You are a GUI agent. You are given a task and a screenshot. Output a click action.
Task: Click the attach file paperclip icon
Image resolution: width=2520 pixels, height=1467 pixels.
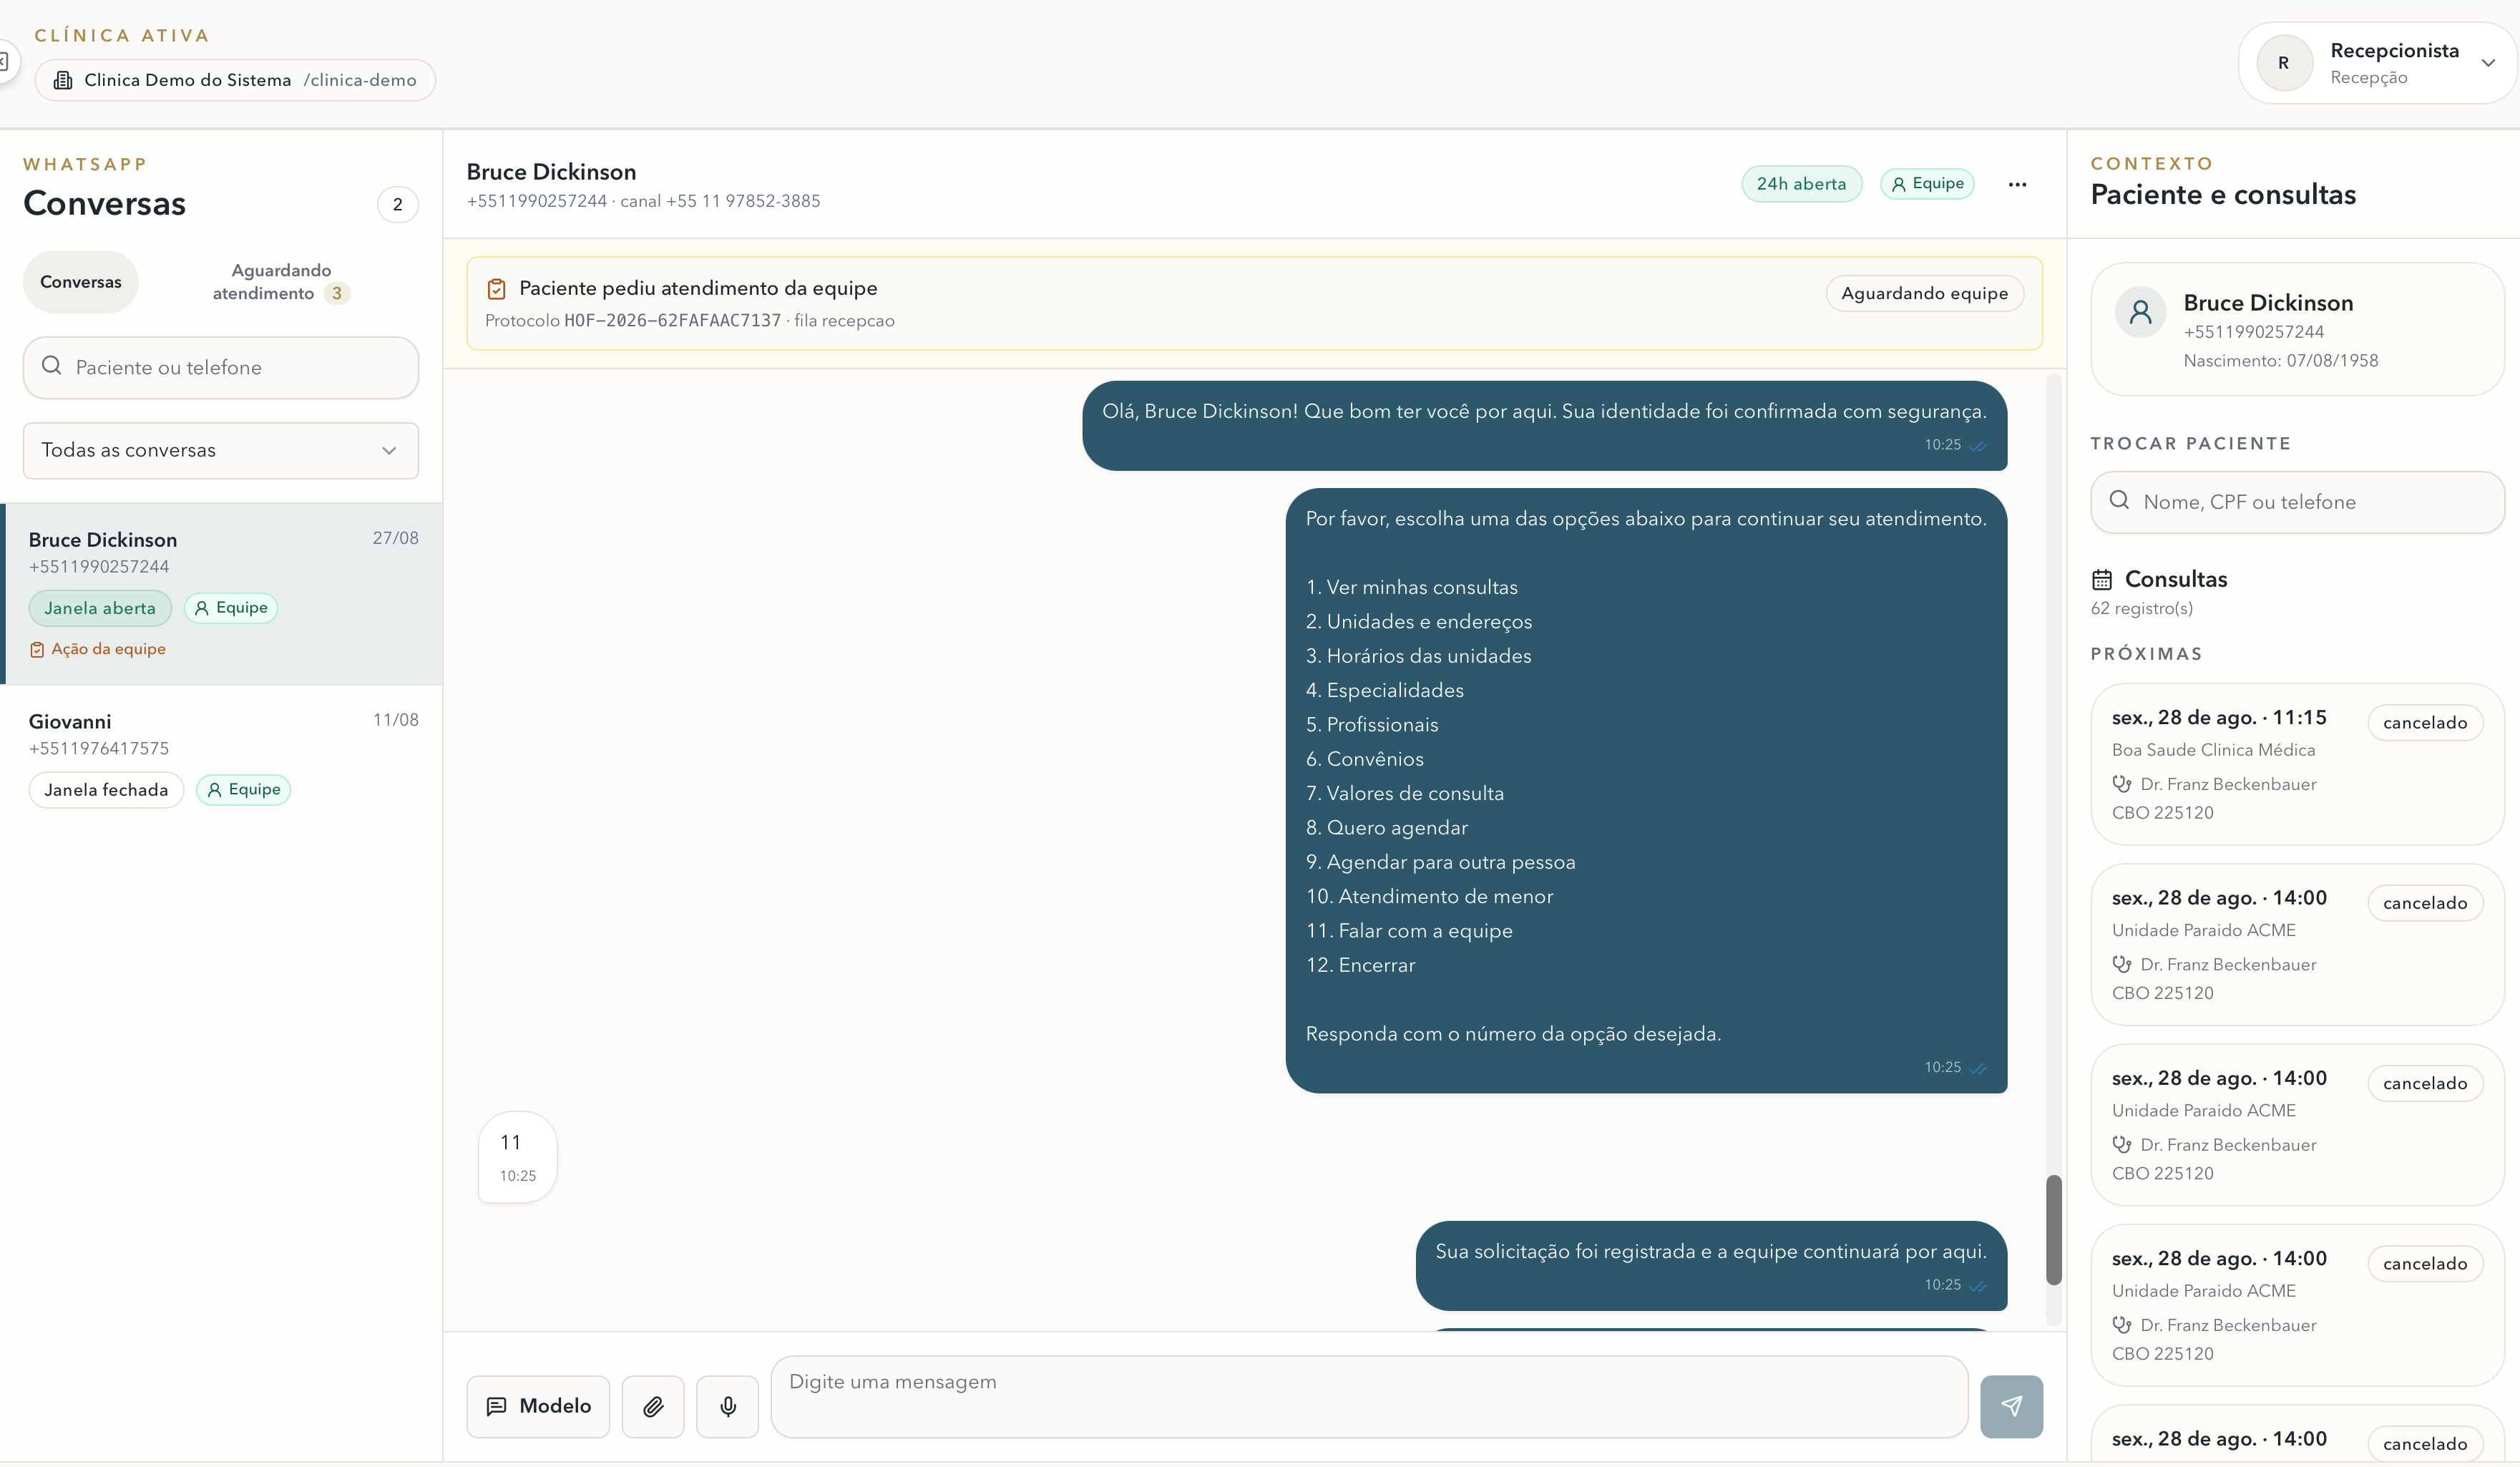(x=653, y=1406)
